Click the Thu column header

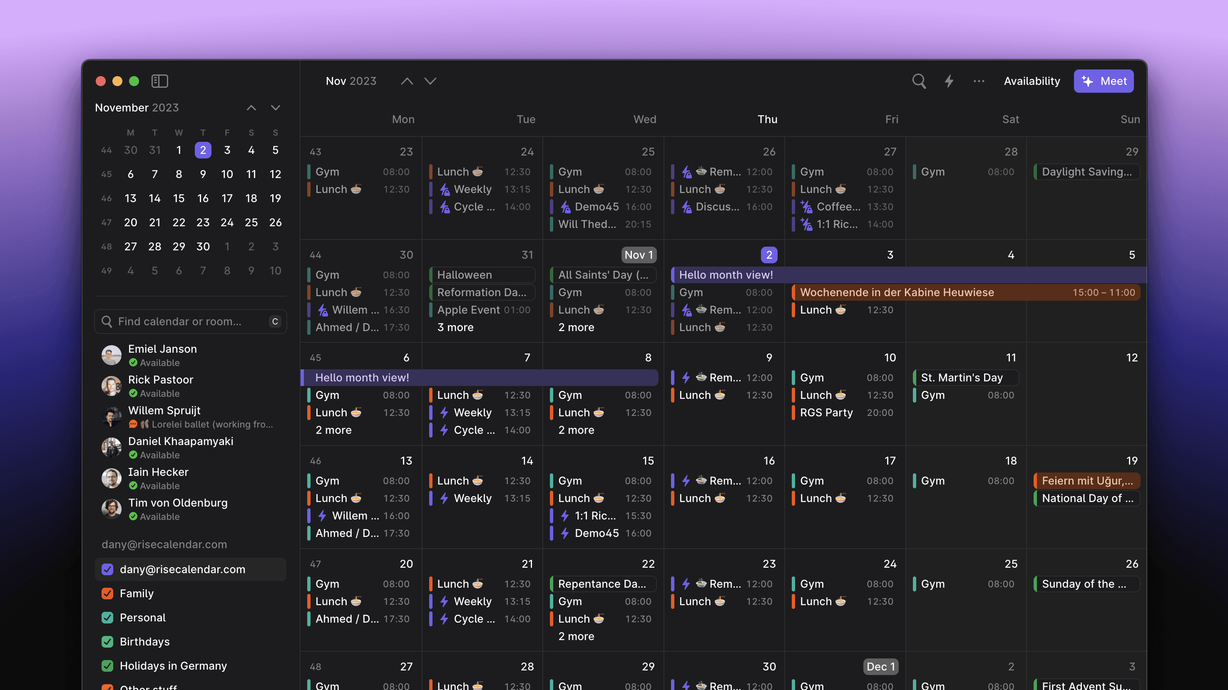[x=768, y=119]
